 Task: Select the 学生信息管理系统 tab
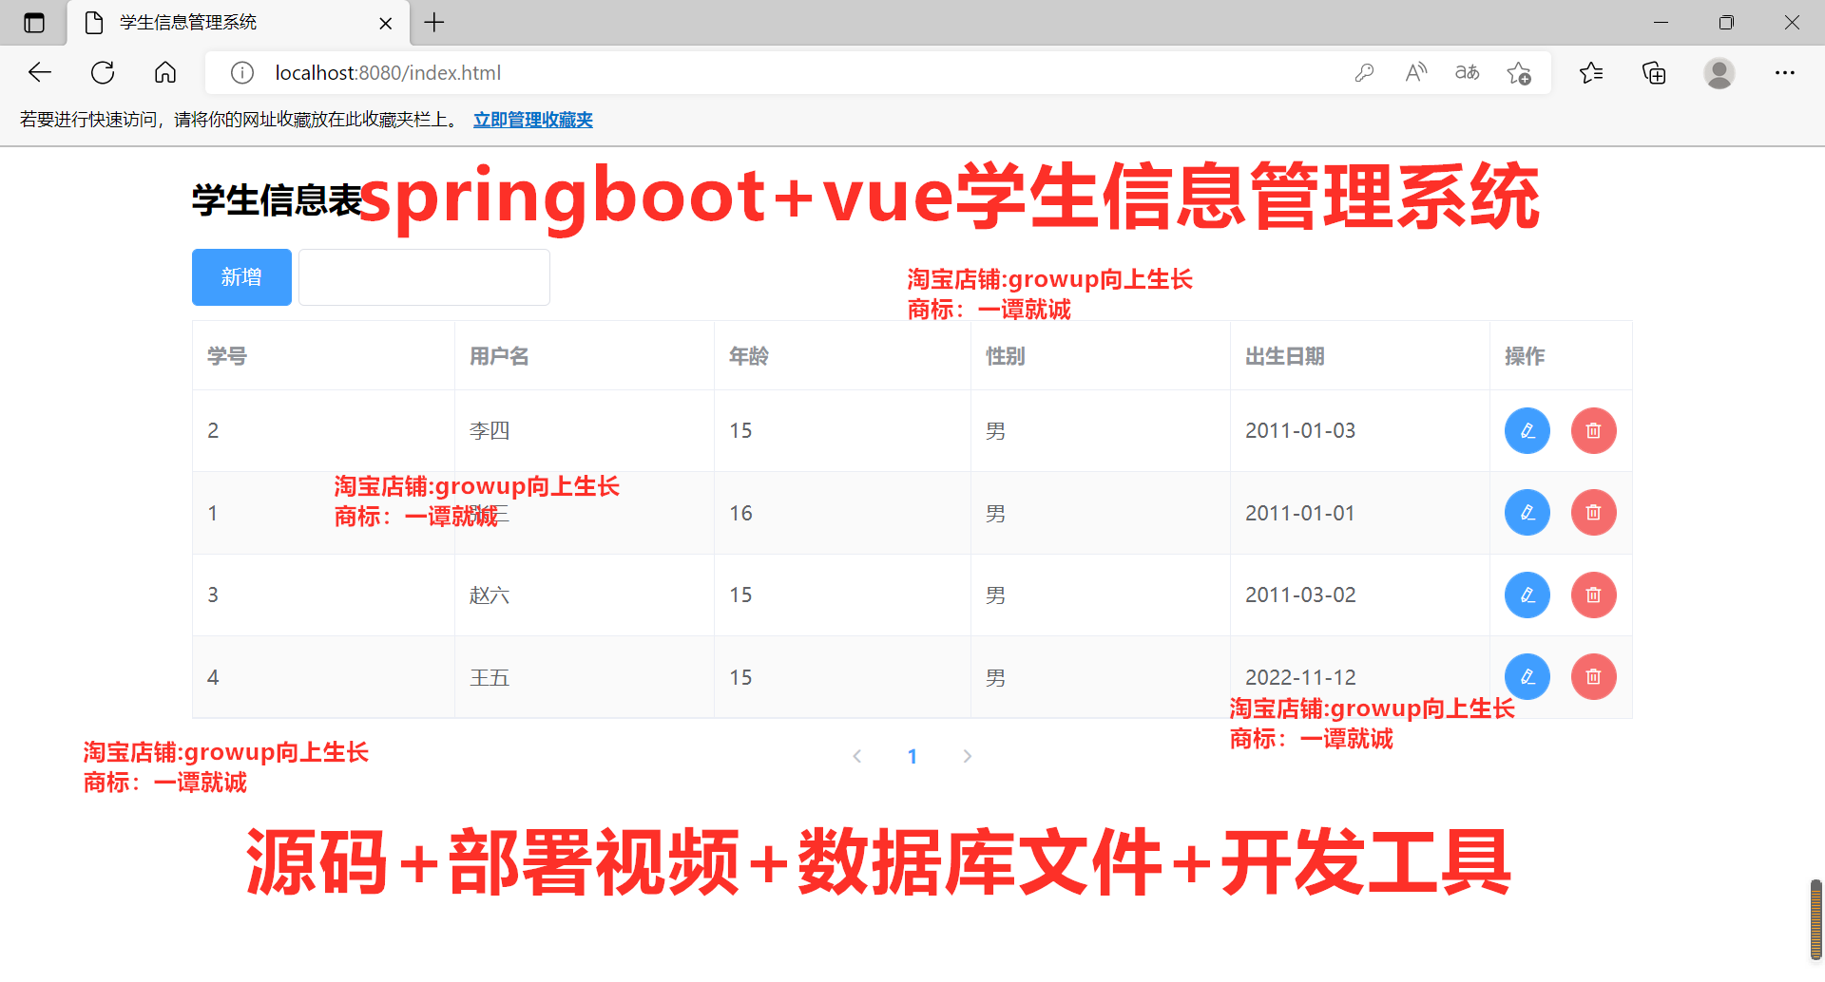pyautogui.click(x=238, y=23)
